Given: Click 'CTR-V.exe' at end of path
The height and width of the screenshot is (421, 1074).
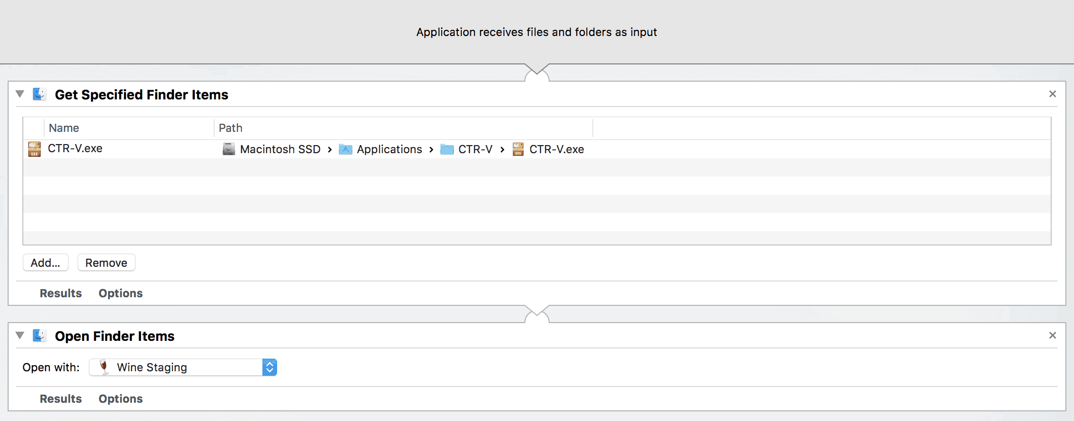Looking at the screenshot, I should [557, 149].
